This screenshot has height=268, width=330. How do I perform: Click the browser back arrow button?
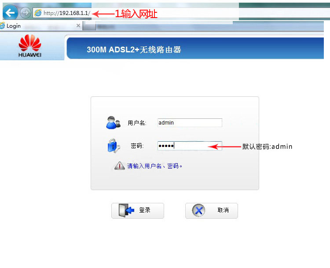[x=10, y=12]
